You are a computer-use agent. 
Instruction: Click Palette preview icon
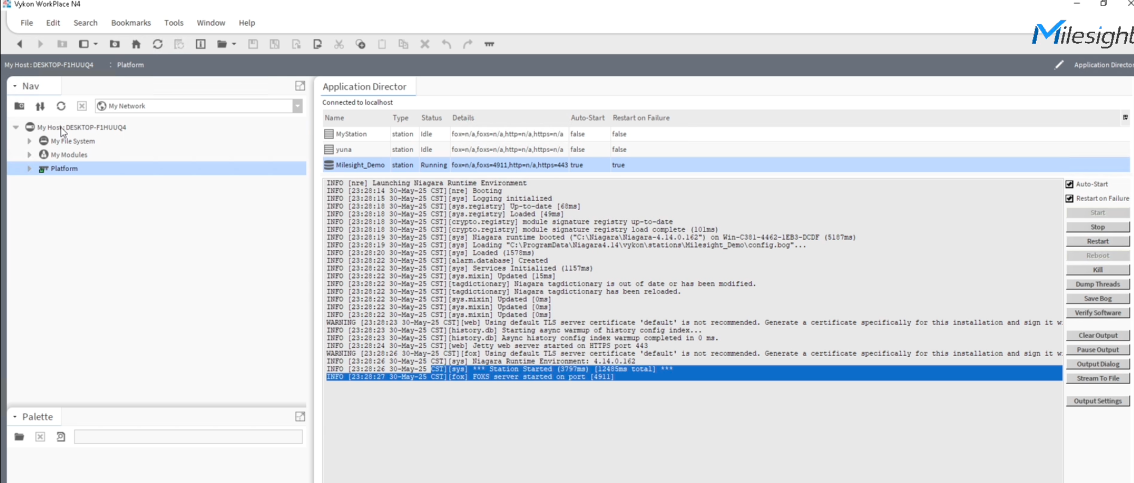pos(61,437)
